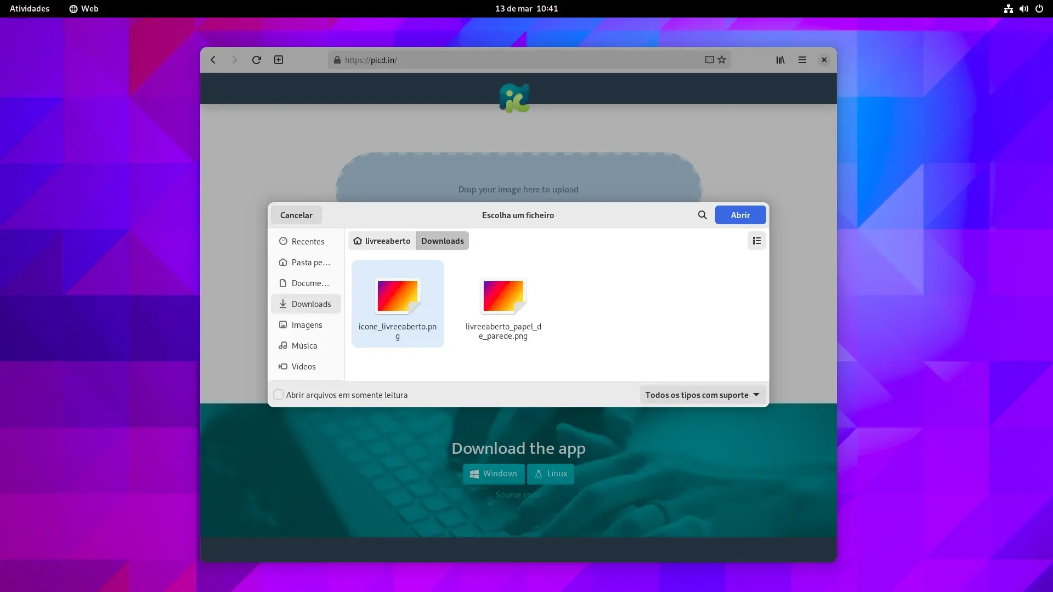Open Pasta pessoal in the sidebar
This screenshot has height=592, width=1053.
tap(305, 262)
